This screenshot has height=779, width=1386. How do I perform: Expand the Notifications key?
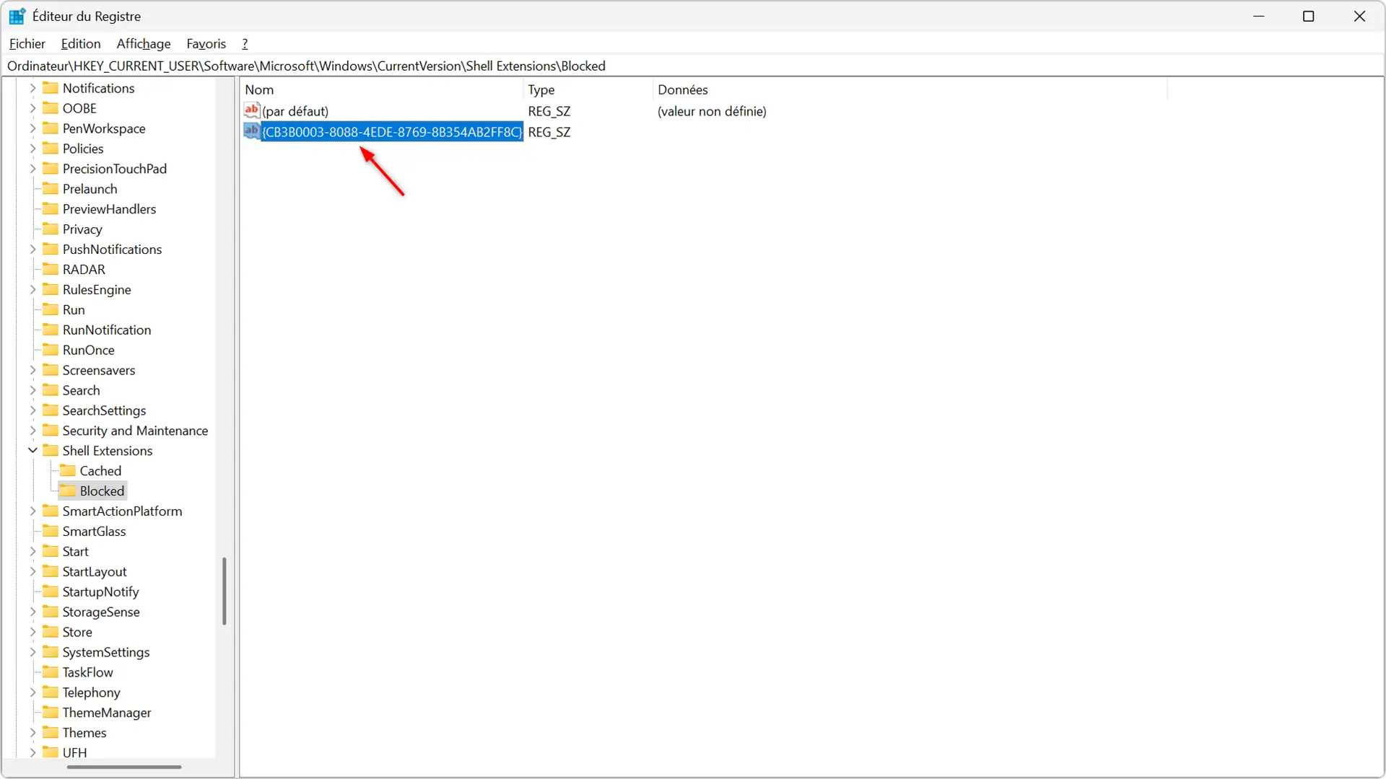[x=32, y=88]
